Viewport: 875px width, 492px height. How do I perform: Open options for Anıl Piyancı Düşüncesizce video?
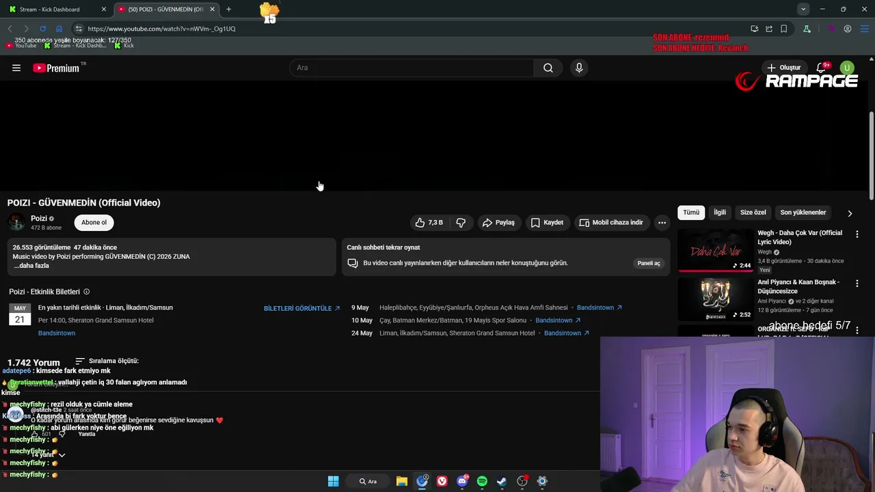857,283
